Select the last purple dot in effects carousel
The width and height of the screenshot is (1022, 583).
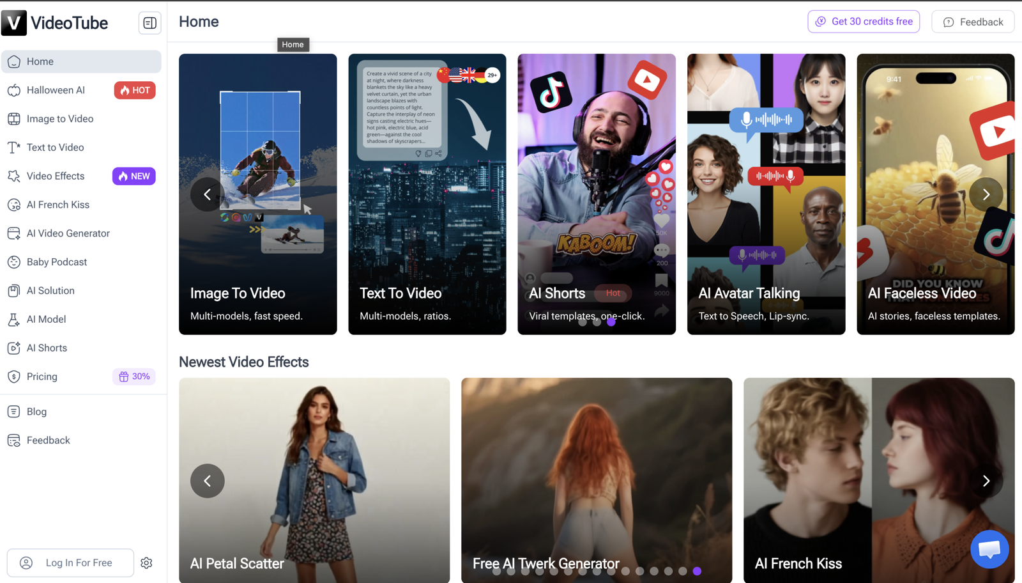coord(697,571)
